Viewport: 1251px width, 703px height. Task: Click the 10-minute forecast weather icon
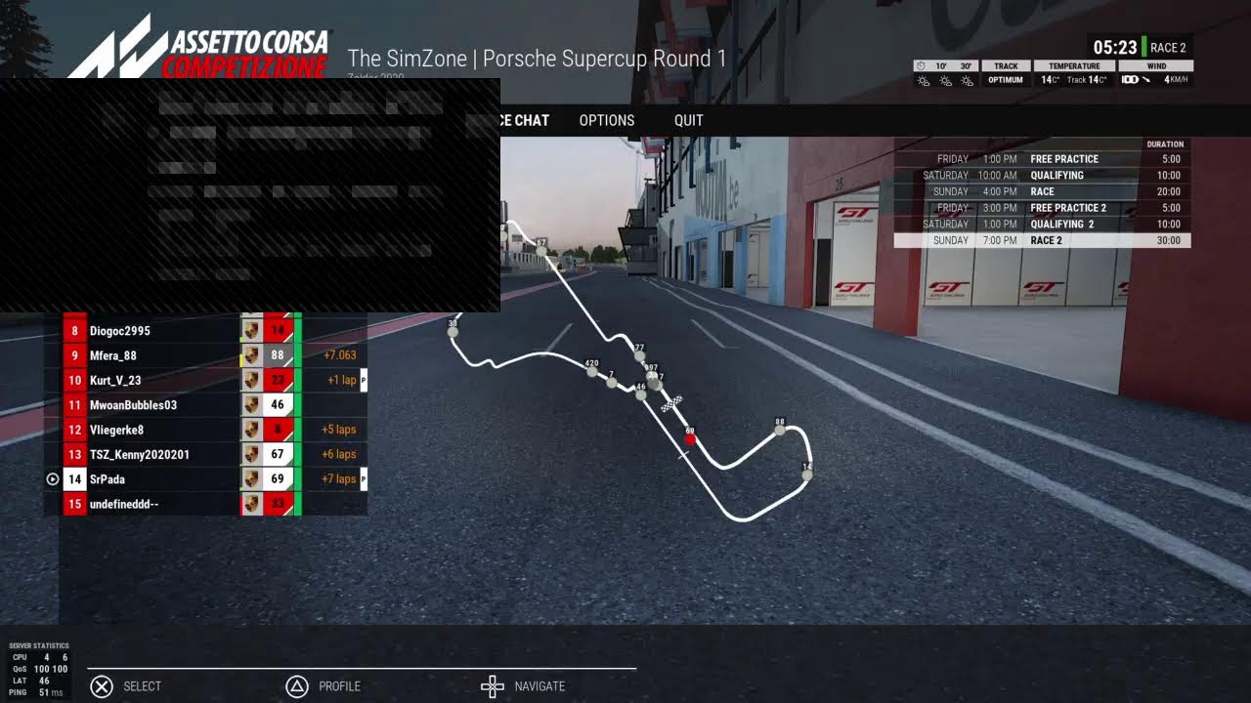click(x=944, y=80)
